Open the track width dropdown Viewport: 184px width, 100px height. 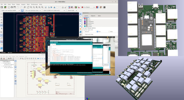10,11
